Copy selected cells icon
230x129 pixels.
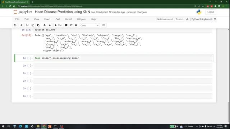pyautogui.click(x=33, y=25)
